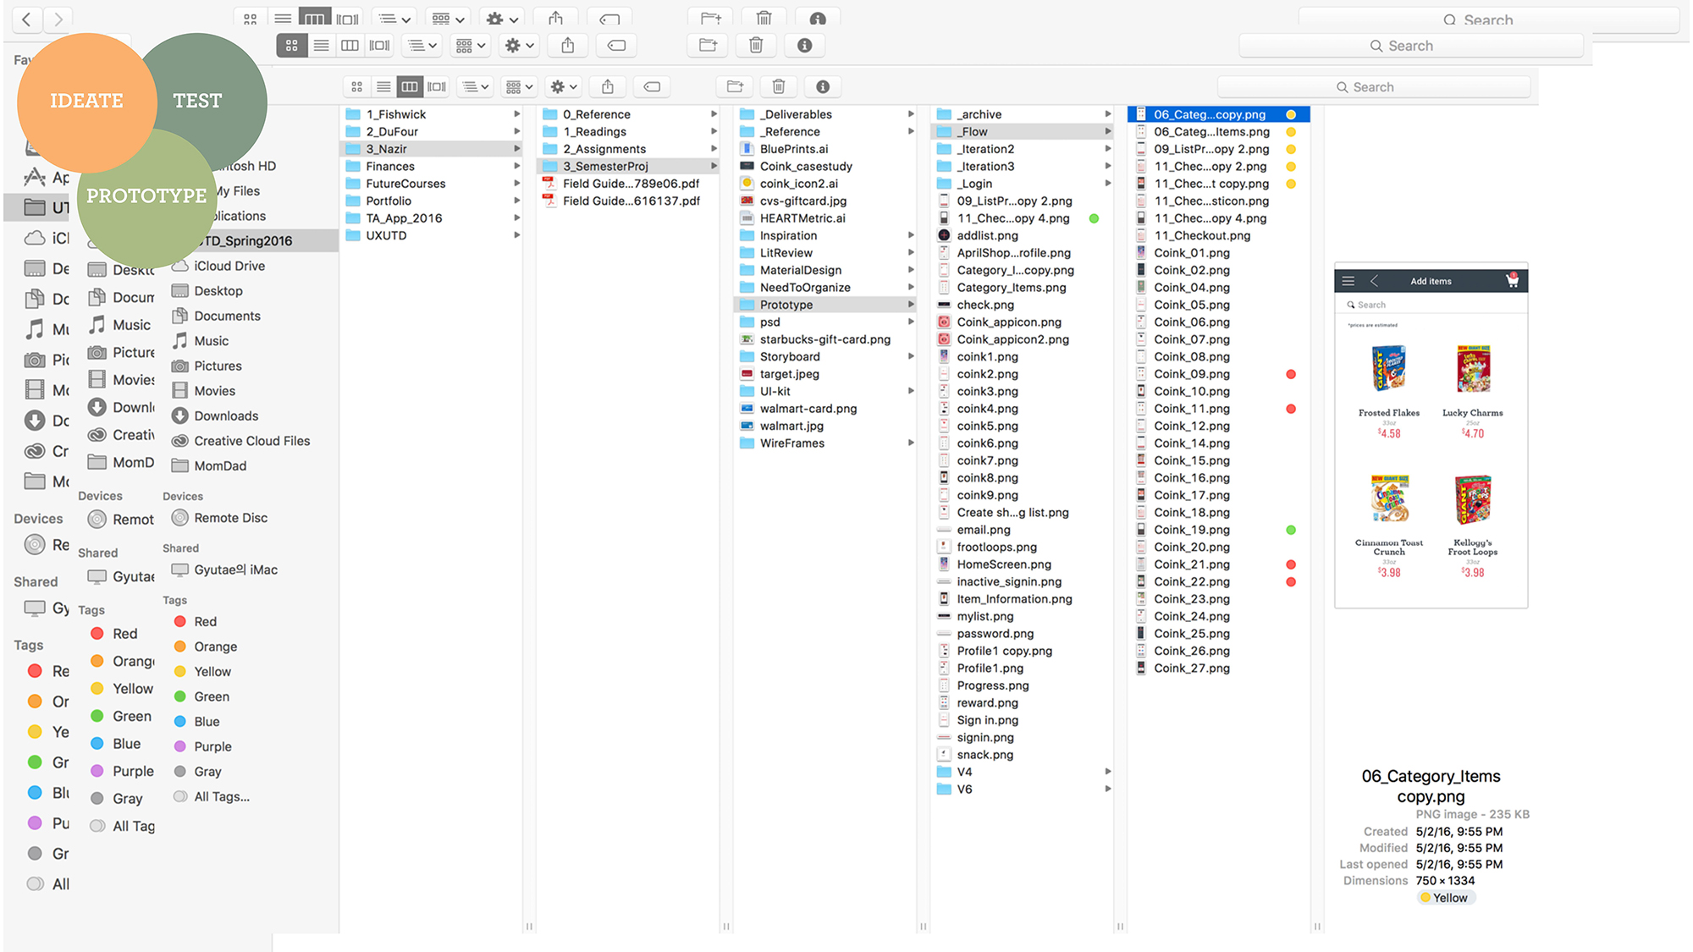Screen dimensions: 1693x952
Task: Open Action gear dropdown in innermost toolbar
Action: pyautogui.click(x=564, y=86)
